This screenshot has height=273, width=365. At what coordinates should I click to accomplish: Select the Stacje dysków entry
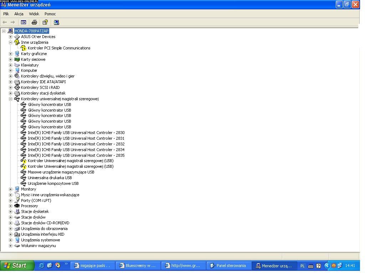33,217
